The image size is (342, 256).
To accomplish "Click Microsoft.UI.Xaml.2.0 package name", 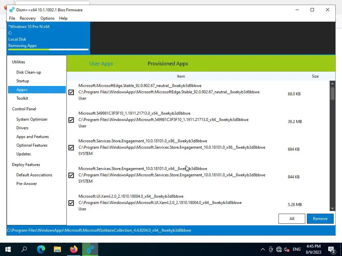I will coord(131,196).
